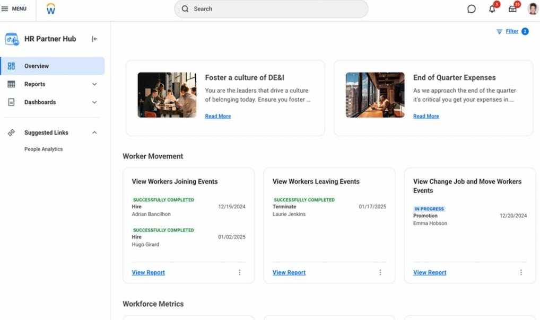Viewport: 540px width, 320px height.
Task: Click the In Progress status badge on Emma Hobson's promotion
Action: 429,209
